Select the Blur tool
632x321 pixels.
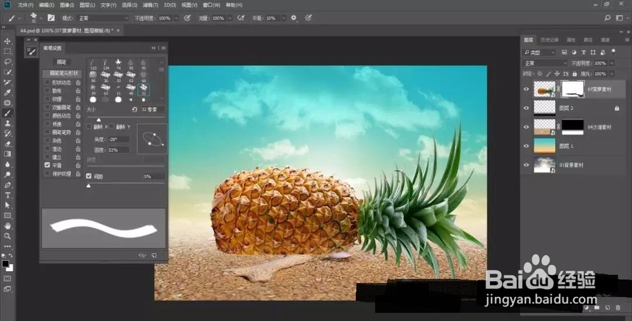pos(7,164)
